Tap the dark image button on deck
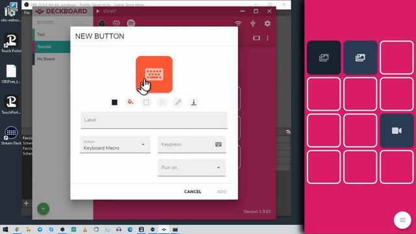The width and height of the screenshot is (416, 234). (x=324, y=58)
